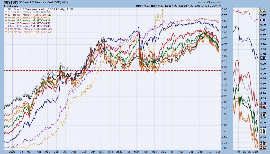Click the 4.48 value tag in zoom panel
The width and height of the screenshot is (270, 154).
click(x=263, y=115)
